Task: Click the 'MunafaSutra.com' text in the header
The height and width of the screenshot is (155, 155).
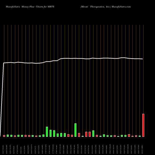Action: click(x=121, y=7)
